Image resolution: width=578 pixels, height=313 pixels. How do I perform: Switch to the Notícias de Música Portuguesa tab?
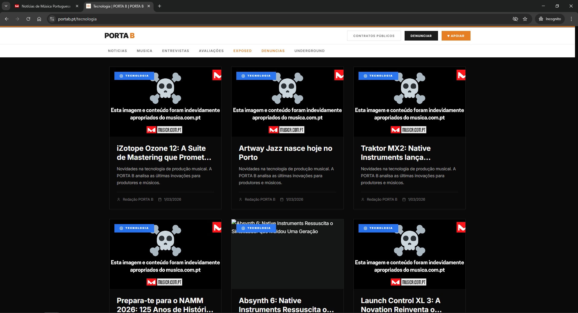pyautogui.click(x=46, y=6)
